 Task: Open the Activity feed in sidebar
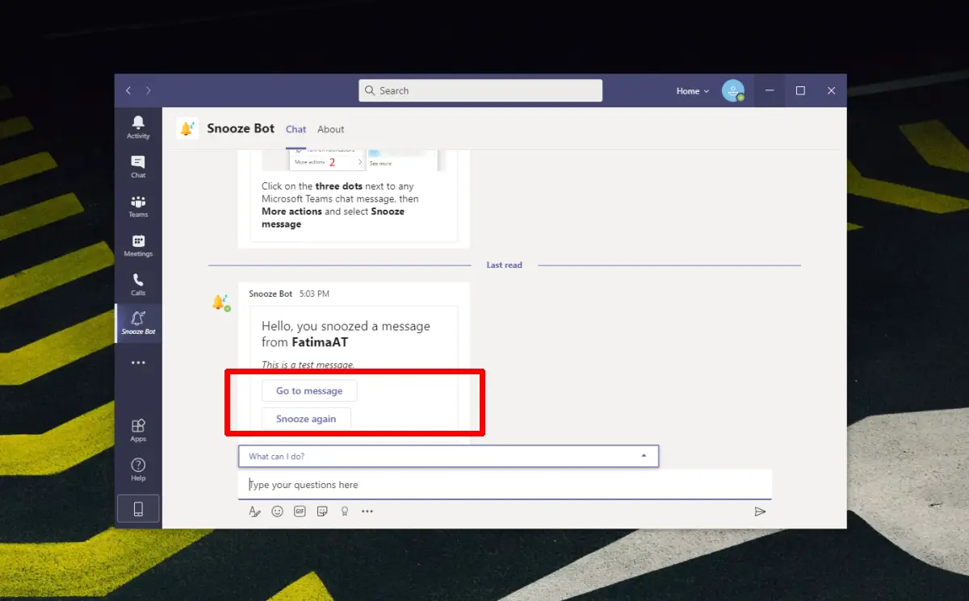[x=138, y=126]
